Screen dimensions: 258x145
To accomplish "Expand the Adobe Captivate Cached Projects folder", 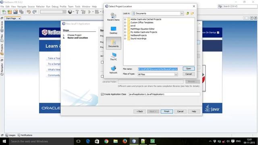I will (x=125, y=19).
